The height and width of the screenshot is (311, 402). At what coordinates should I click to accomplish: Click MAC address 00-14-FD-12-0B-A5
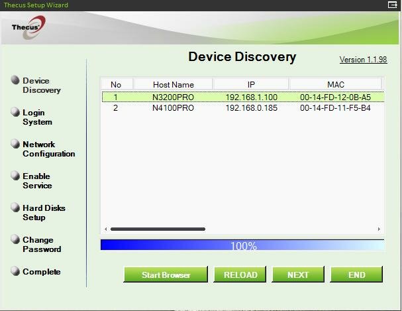[x=335, y=97]
